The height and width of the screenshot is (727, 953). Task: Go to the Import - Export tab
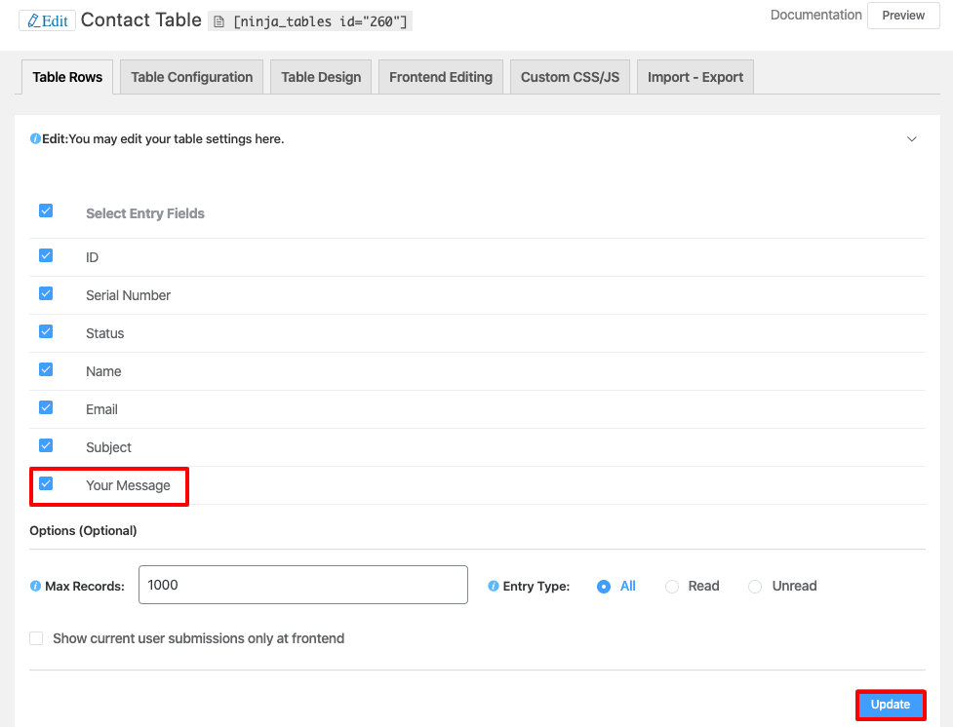[x=695, y=77]
